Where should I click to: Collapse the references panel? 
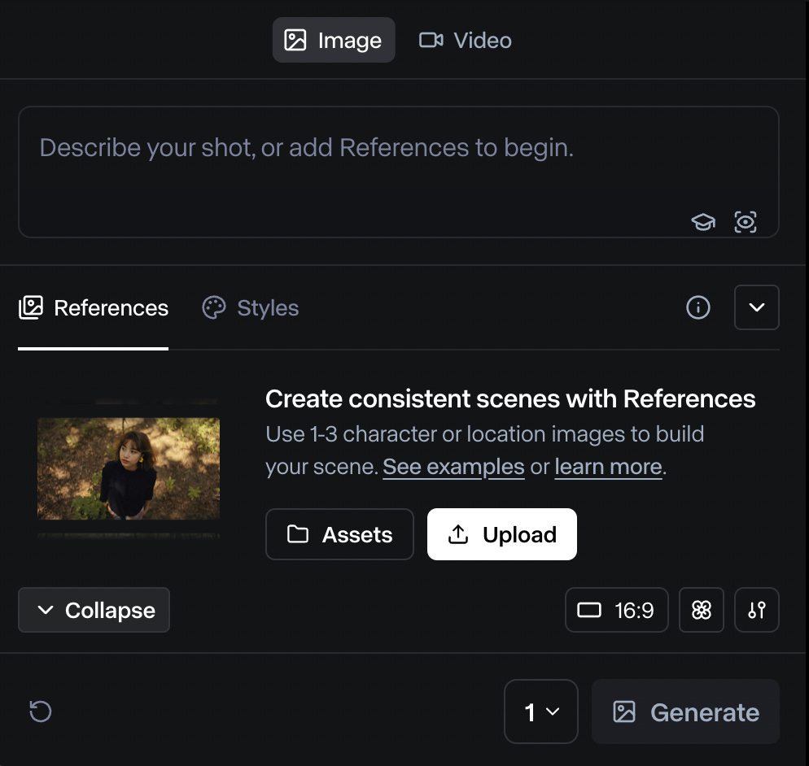click(x=94, y=611)
